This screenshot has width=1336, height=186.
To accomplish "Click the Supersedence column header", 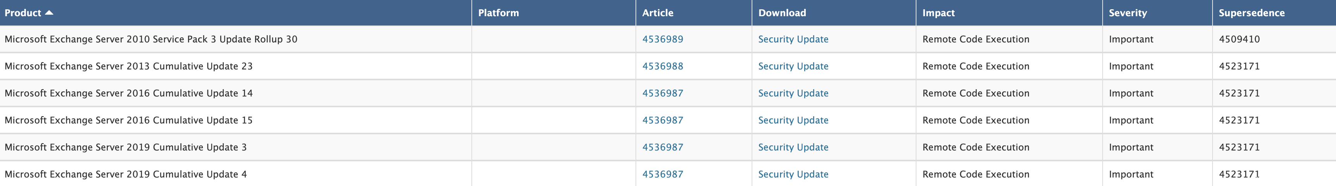I will [1252, 13].
